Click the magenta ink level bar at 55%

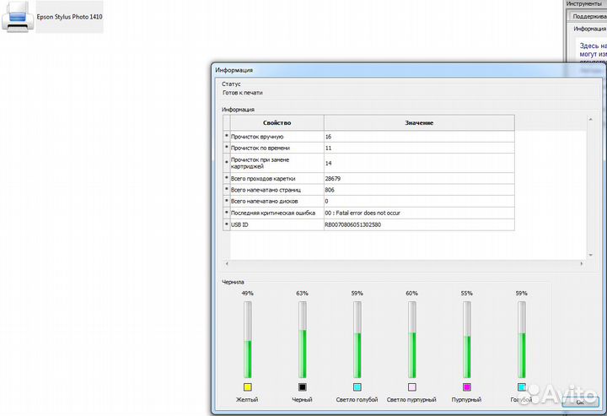pos(467,340)
